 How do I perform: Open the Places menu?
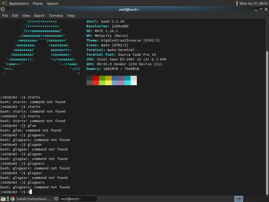pos(38,3)
